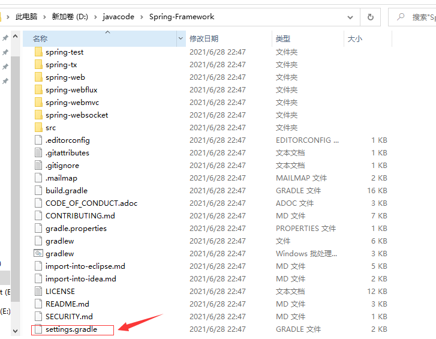Sort files by 类型 column
This screenshot has height=339, width=436.
tap(283, 38)
